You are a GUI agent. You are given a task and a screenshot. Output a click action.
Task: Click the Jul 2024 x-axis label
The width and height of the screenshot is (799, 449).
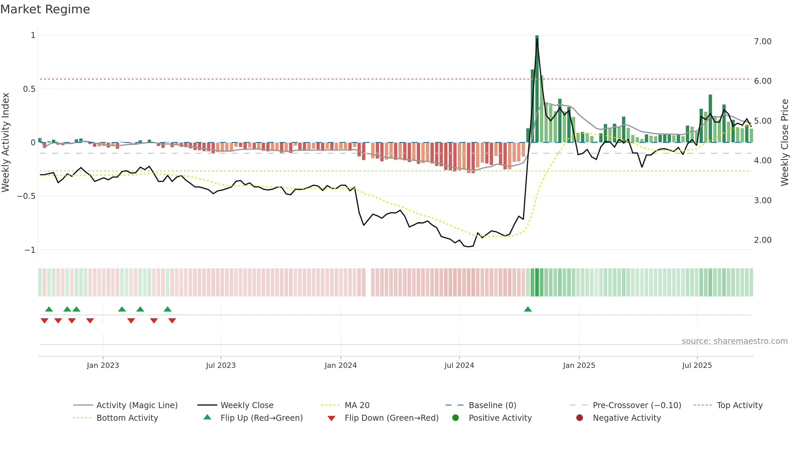tap(459, 365)
